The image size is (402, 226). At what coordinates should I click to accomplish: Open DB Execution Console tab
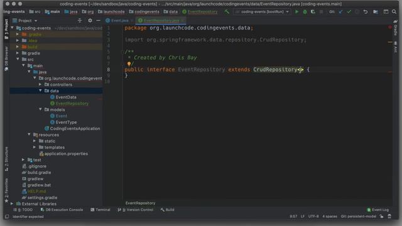[62, 210]
